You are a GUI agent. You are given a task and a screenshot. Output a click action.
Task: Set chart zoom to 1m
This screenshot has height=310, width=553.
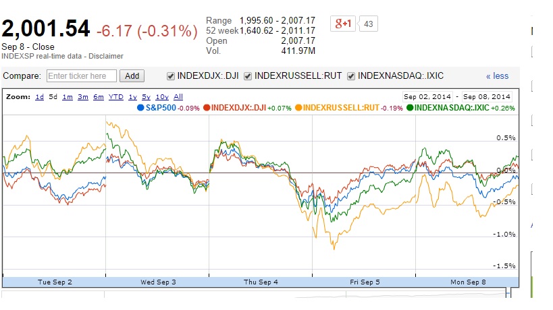click(68, 97)
